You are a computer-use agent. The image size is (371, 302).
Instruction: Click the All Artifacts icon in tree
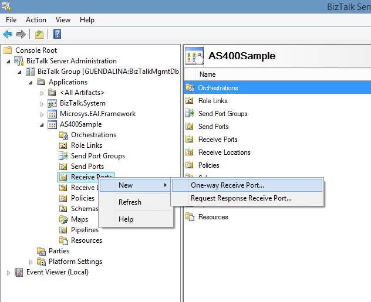52,93
